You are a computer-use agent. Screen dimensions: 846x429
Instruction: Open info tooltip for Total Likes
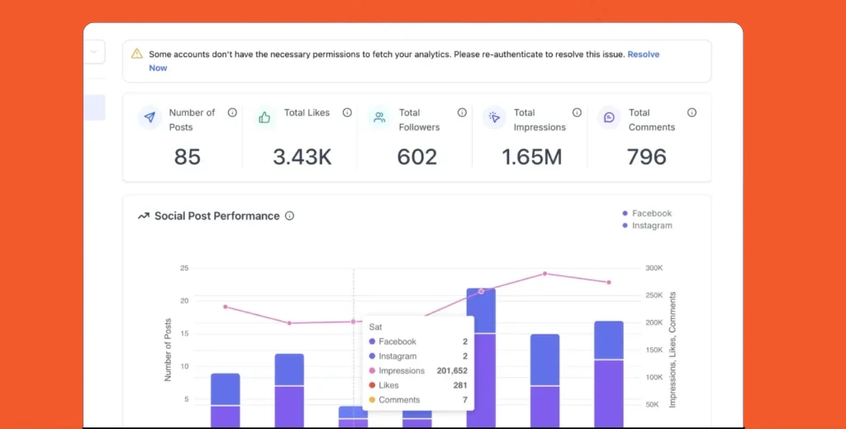347,112
